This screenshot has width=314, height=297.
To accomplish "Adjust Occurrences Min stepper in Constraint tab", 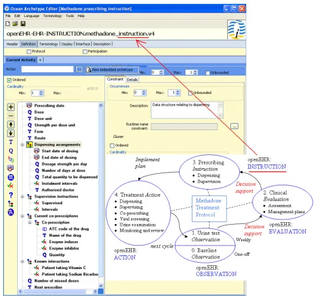I will point(144,93).
